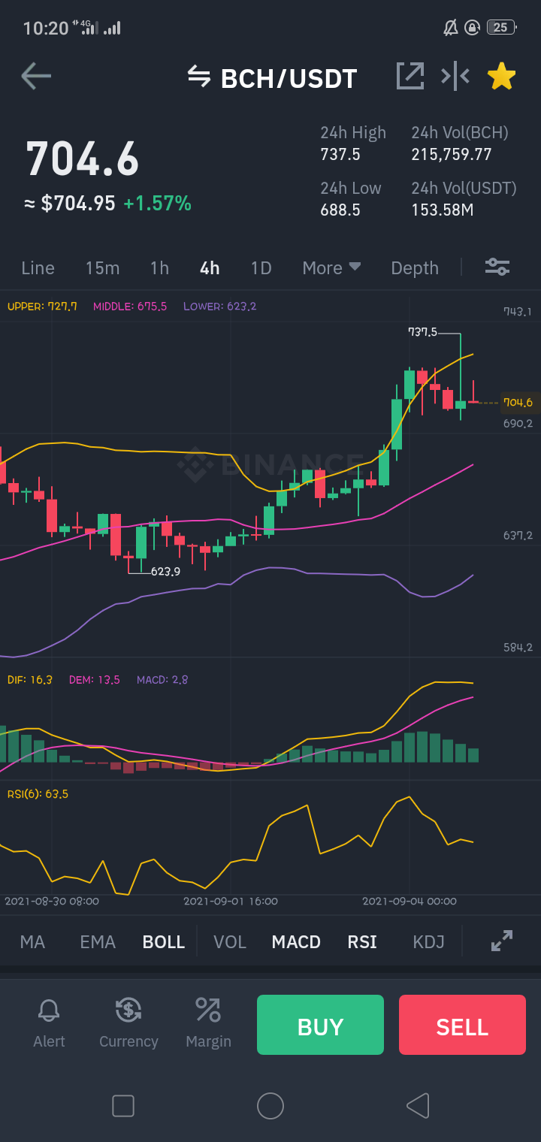Tap the swap pair arrows icon
This screenshot has width=541, height=1142.
click(x=199, y=76)
